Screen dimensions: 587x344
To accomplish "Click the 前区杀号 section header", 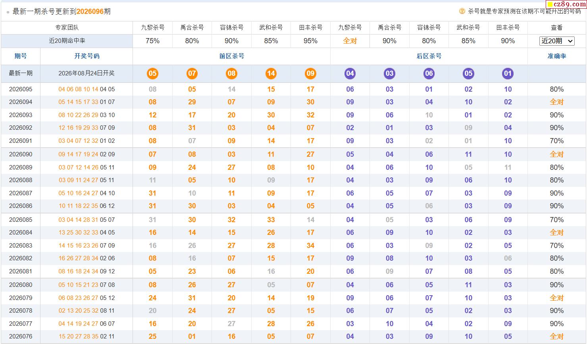I will click(231, 56).
